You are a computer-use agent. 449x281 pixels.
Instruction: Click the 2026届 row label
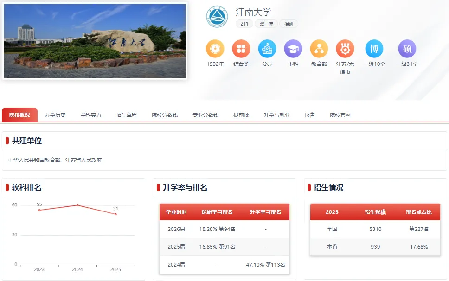(176, 229)
